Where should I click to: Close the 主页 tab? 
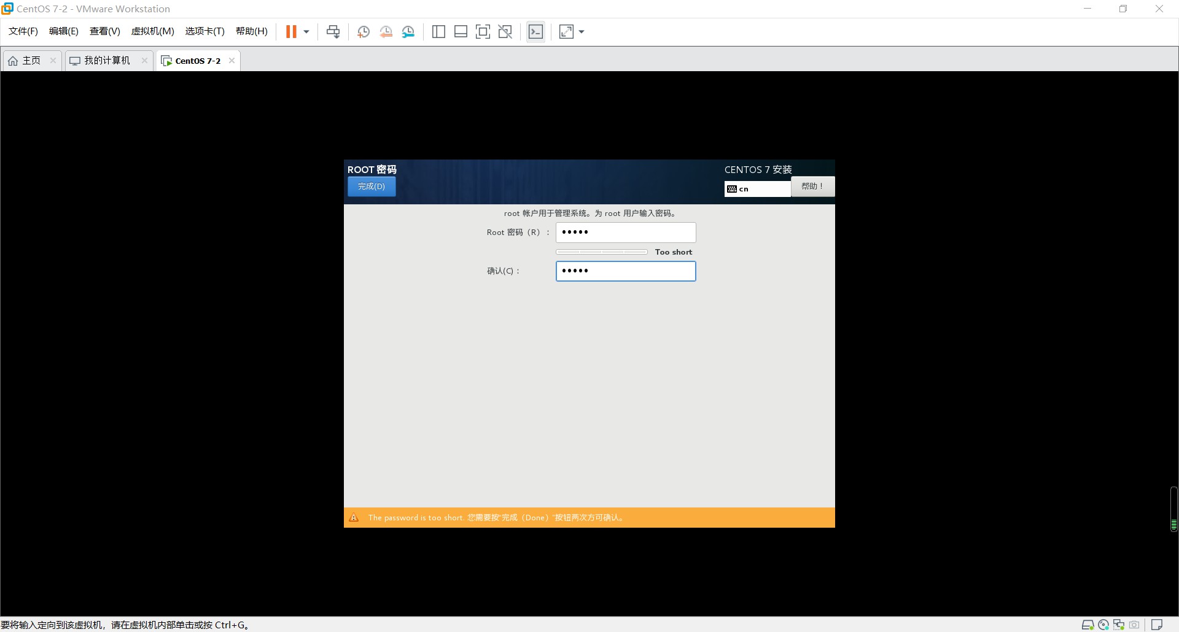point(53,60)
